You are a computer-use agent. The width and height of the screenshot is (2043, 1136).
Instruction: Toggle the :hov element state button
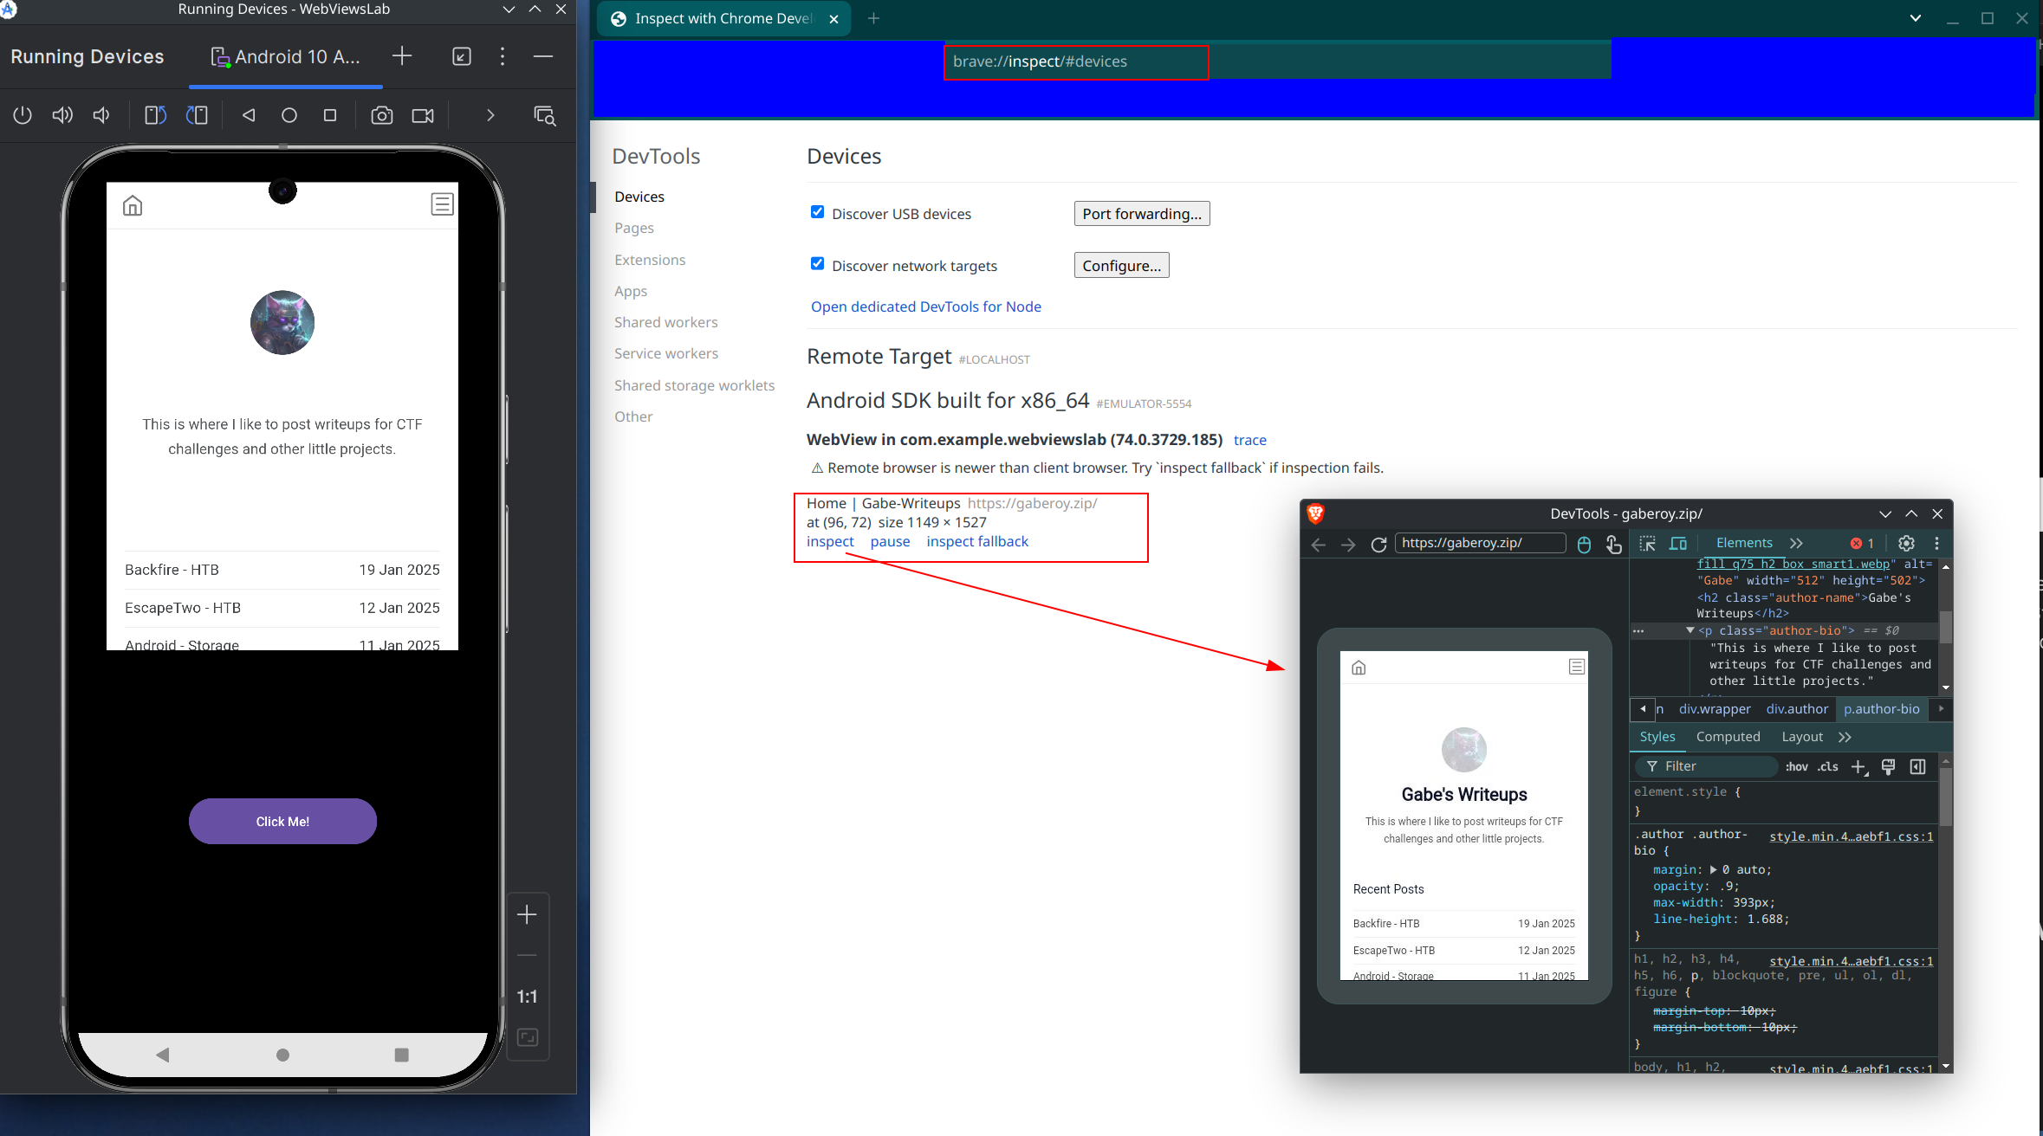(x=1797, y=766)
